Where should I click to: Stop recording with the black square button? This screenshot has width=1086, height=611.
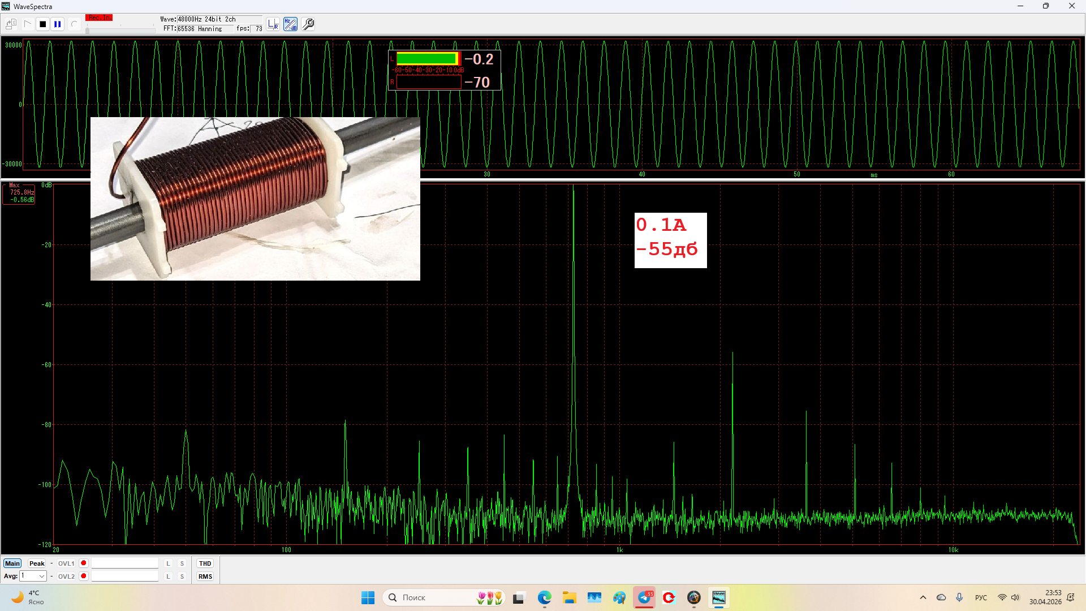42,24
